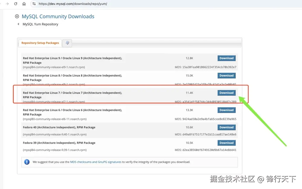Click the MD5 value for the EL6 package
This screenshot has width=302, height=189.
pyautogui.click(x=209, y=119)
